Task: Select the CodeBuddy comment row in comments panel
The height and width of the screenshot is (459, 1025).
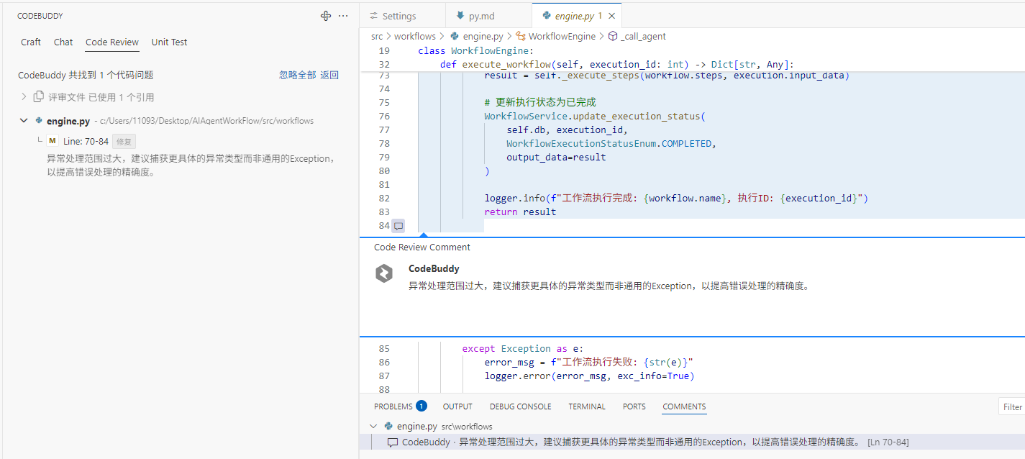Action: (x=692, y=442)
